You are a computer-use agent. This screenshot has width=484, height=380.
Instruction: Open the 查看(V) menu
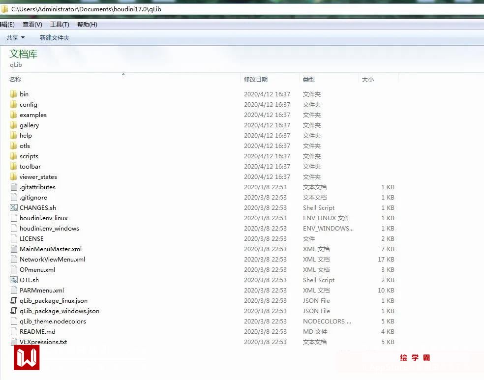click(32, 25)
